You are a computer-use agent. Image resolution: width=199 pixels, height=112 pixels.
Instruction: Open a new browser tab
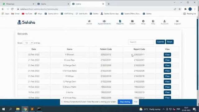pos(109,4)
